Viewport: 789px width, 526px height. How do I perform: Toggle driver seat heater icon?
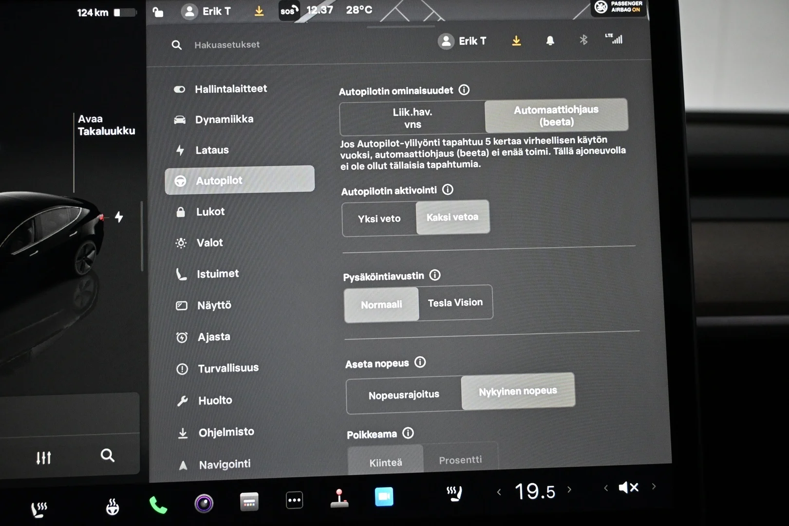[x=39, y=509]
